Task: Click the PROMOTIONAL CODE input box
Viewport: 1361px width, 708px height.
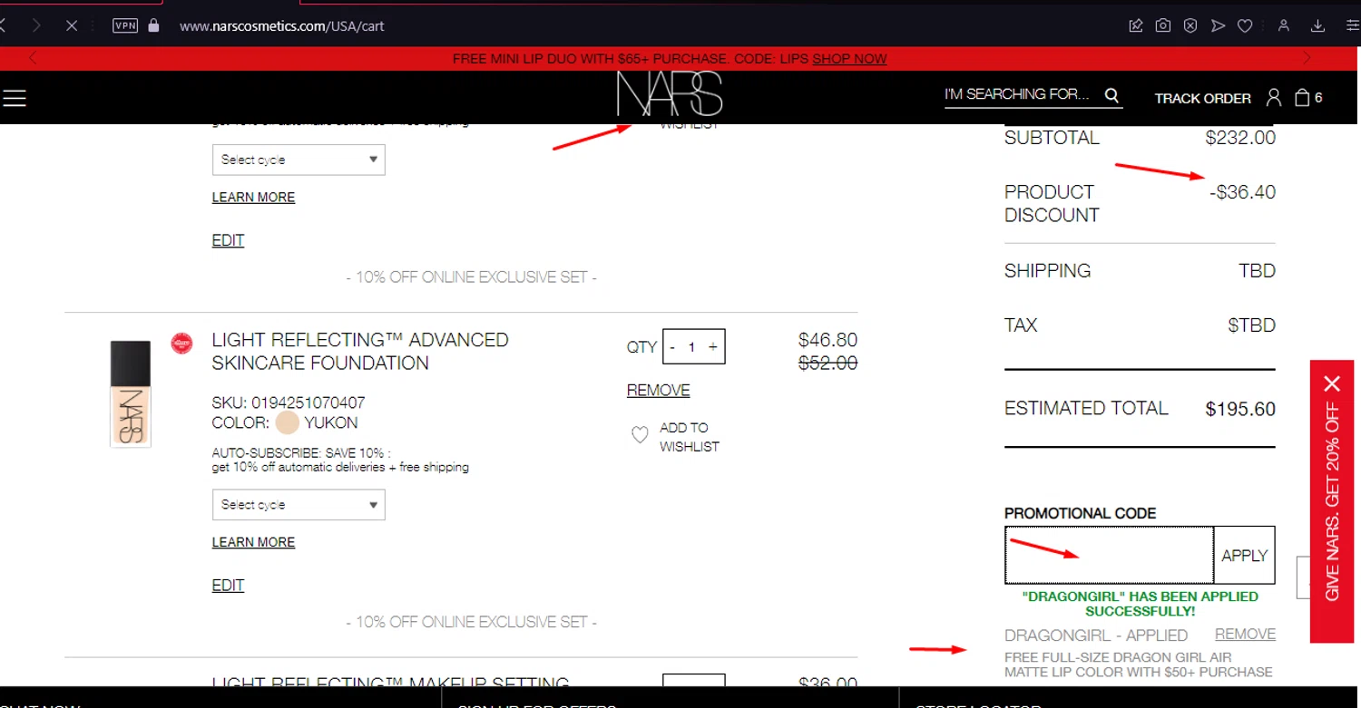Action: (x=1109, y=555)
